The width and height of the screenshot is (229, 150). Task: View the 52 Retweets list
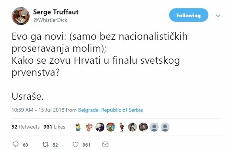click(26, 127)
